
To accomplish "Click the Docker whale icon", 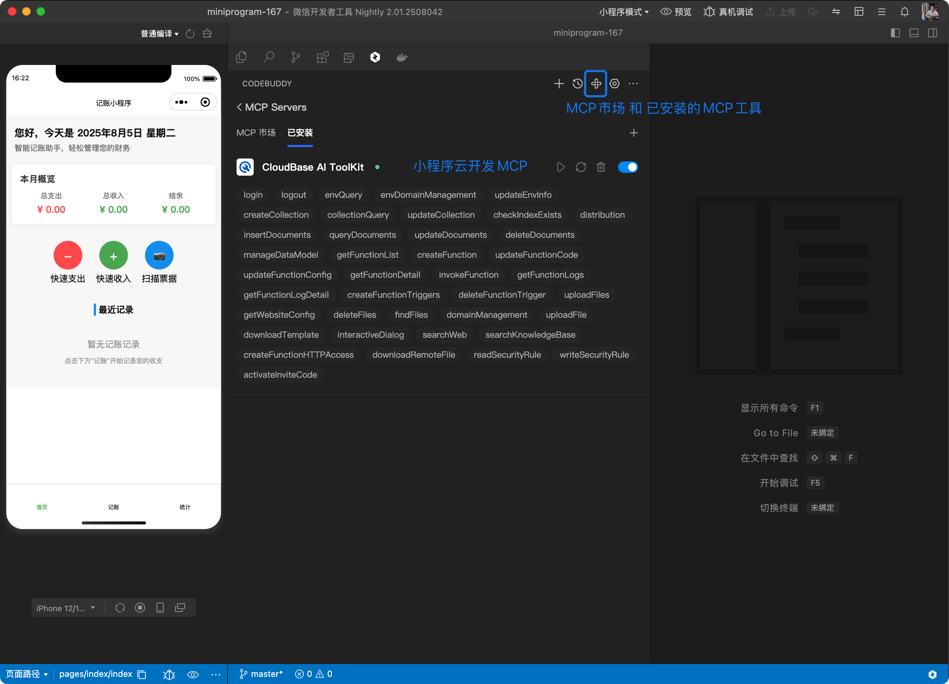I will [x=402, y=57].
